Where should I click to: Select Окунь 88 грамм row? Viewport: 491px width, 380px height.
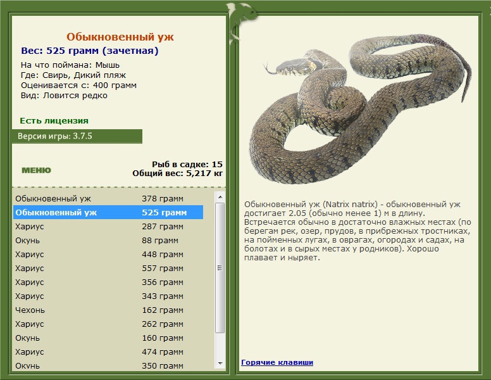tap(108, 240)
